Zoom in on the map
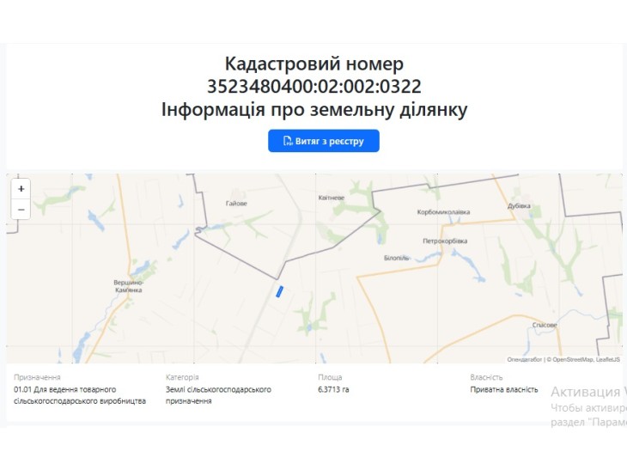 coord(21,189)
